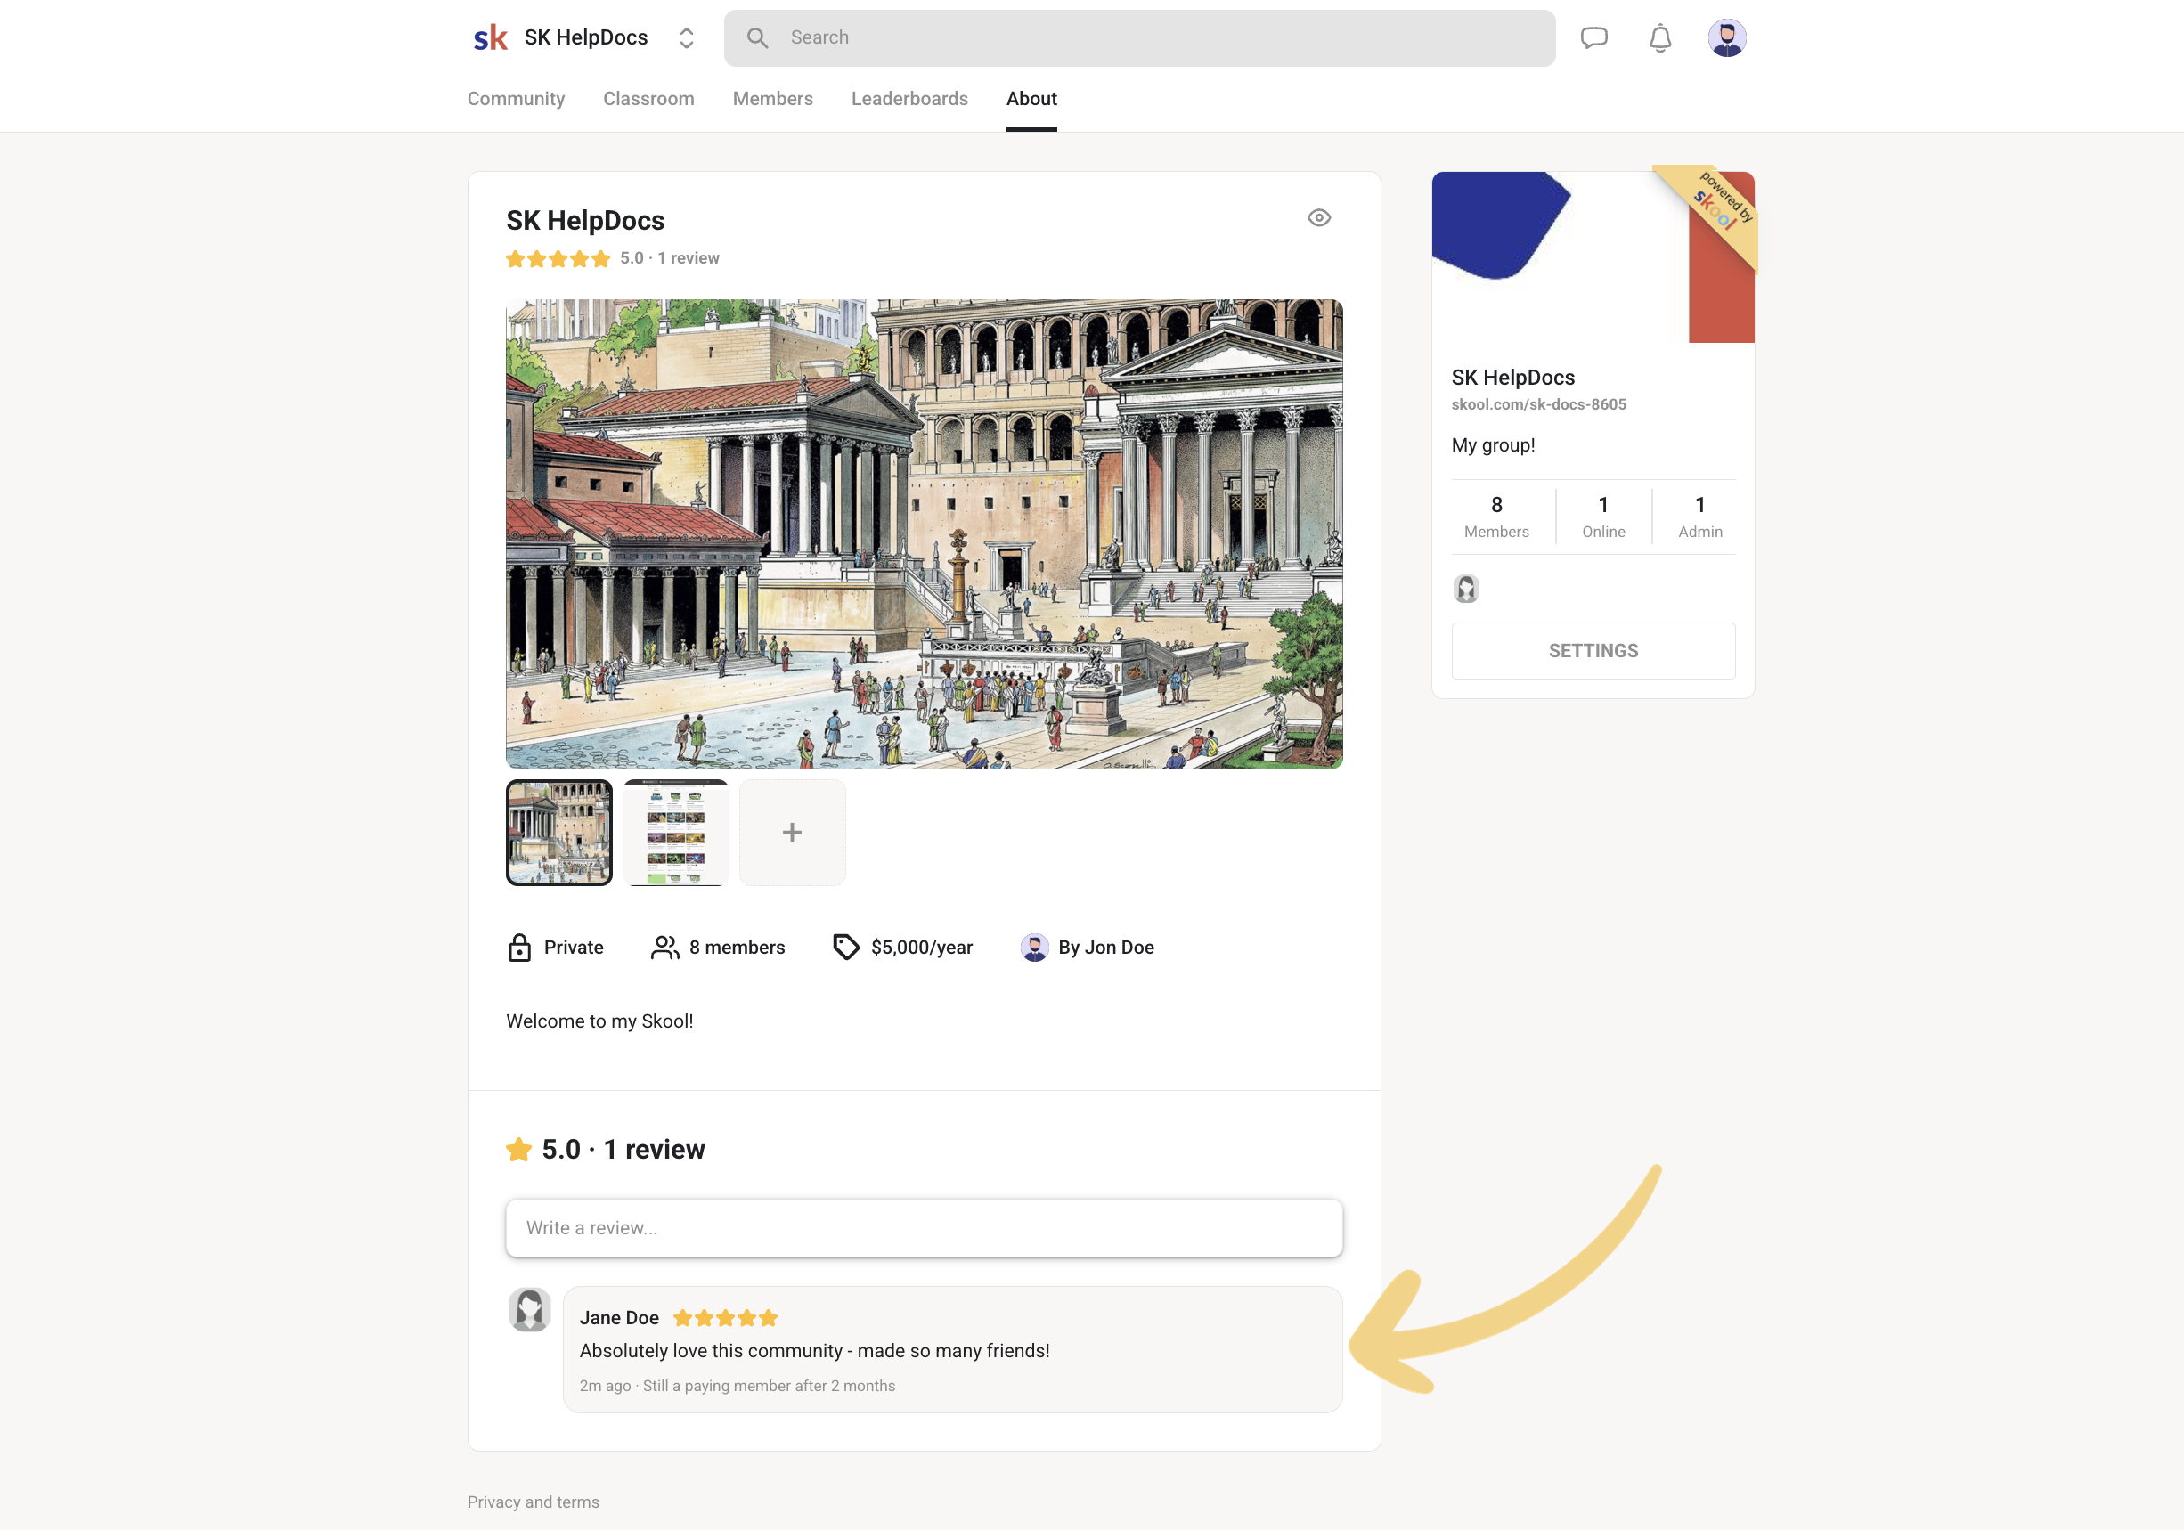Add a new image with plus tile
Screen dimensions: 2184x1530
click(x=793, y=832)
